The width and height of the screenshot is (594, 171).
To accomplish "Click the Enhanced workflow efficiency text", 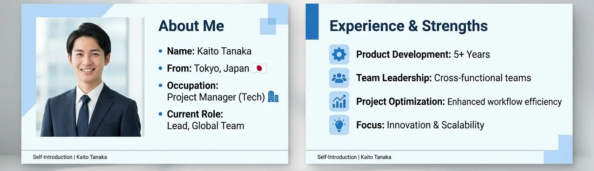I will [505, 102].
